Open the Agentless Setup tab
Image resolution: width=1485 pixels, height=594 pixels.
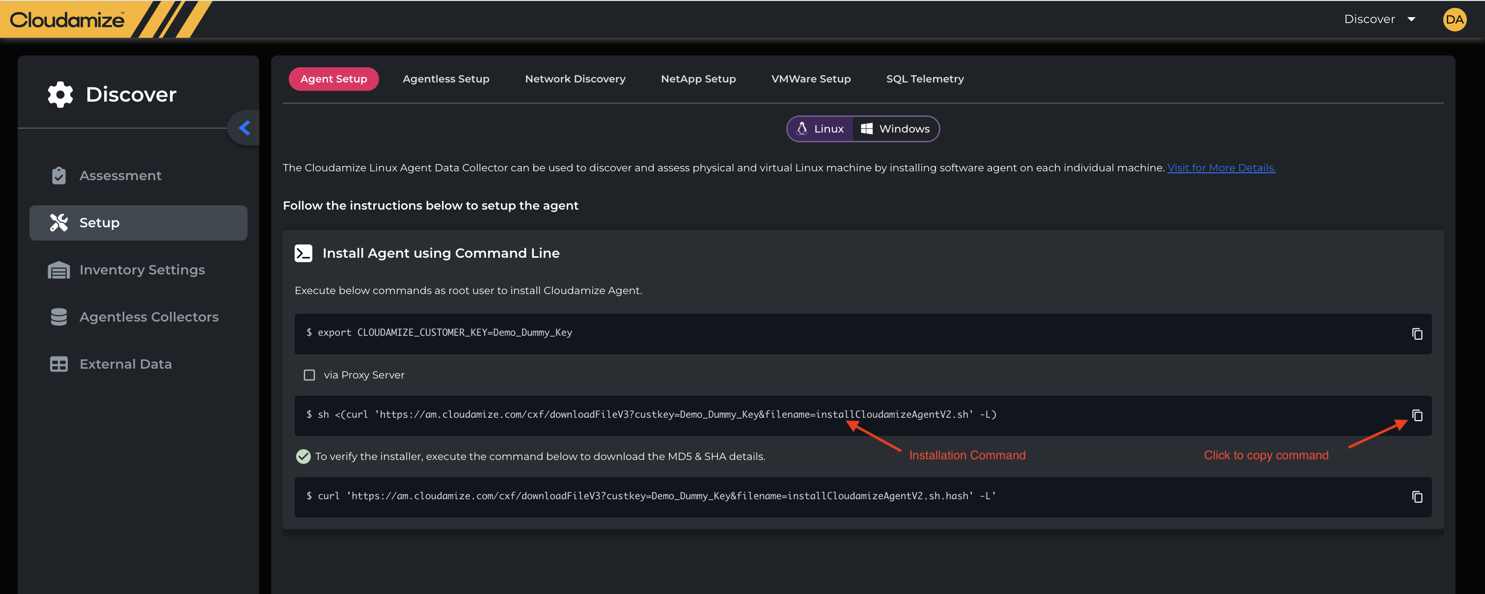coord(445,79)
